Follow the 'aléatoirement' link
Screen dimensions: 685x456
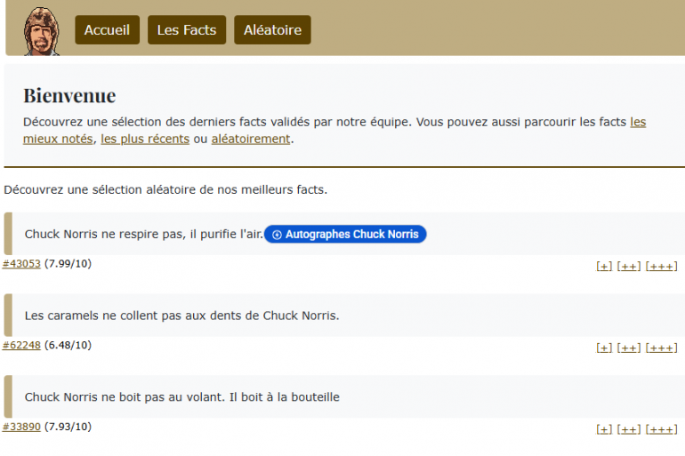(x=251, y=139)
